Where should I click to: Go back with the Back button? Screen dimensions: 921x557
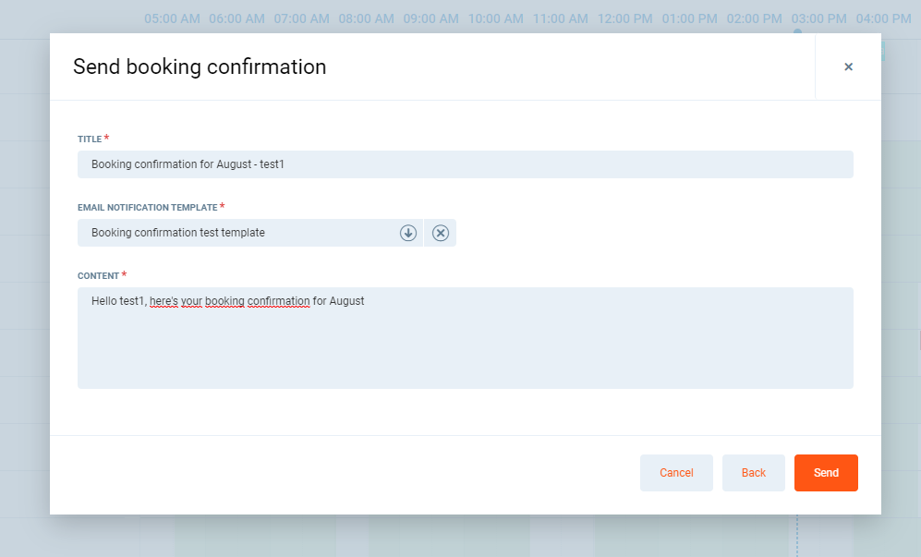coord(753,473)
